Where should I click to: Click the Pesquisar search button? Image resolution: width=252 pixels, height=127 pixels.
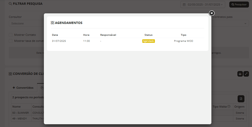[239, 5]
